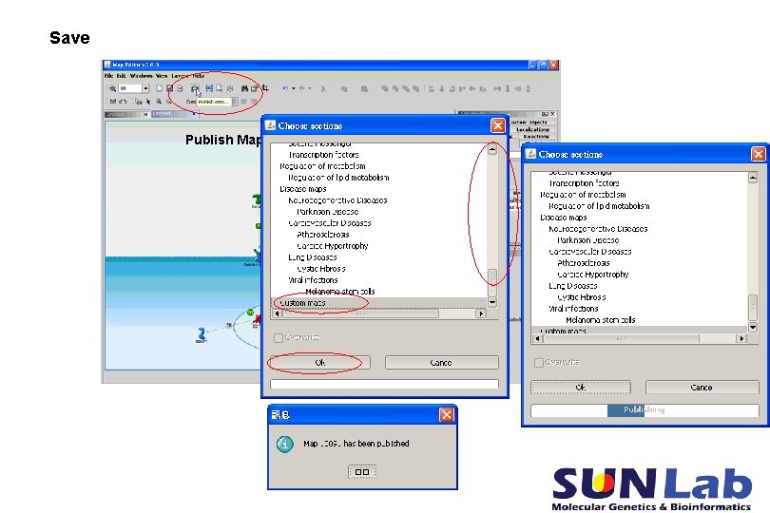Click horizontal scrollbar thumb in front dialog list
This screenshot has height=513, width=770.
(x=360, y=313)
